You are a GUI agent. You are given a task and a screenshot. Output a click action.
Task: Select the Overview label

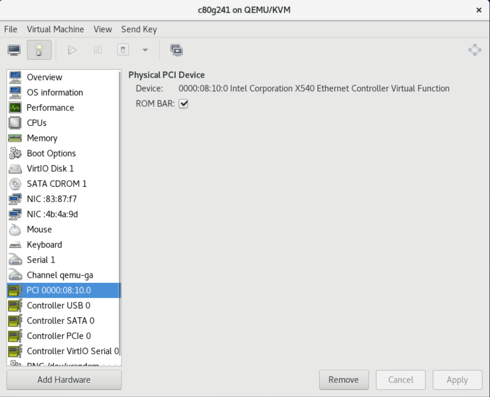coord(45,77)
